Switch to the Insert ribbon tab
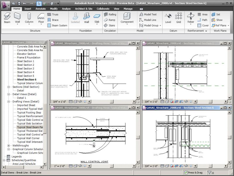Viewport: 234px width, 176px height. pyautogui.click(x=28, y=9)
